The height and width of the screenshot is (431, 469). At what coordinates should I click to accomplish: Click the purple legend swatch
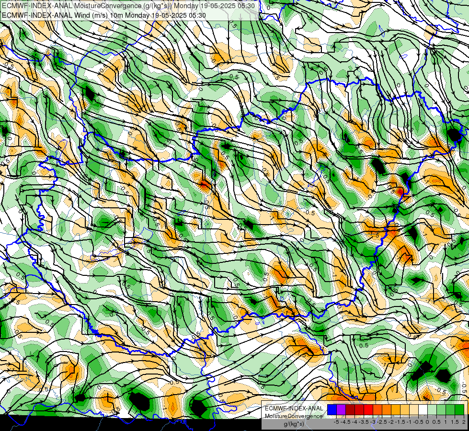click(341, 409)
